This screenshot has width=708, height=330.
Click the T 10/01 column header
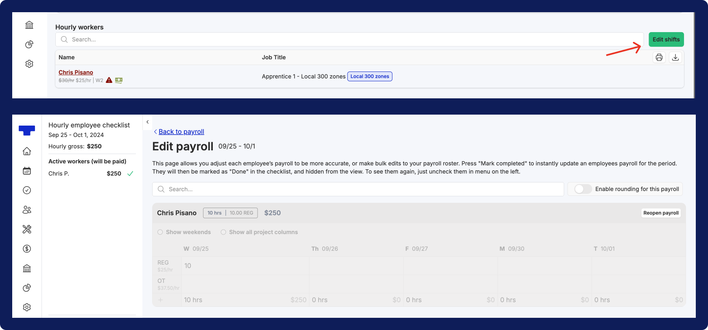604,249
